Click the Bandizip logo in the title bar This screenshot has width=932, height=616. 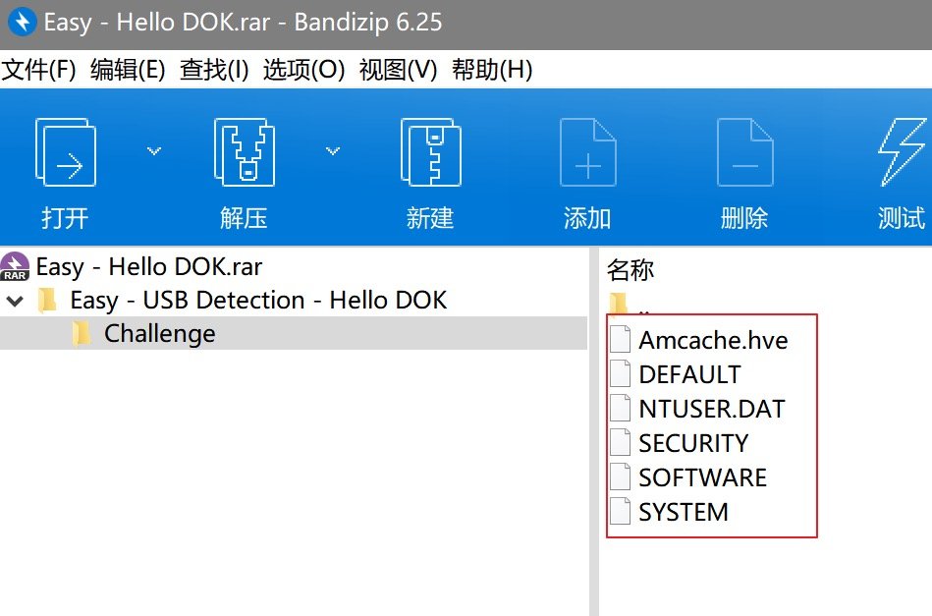click(x=20, y=21)
